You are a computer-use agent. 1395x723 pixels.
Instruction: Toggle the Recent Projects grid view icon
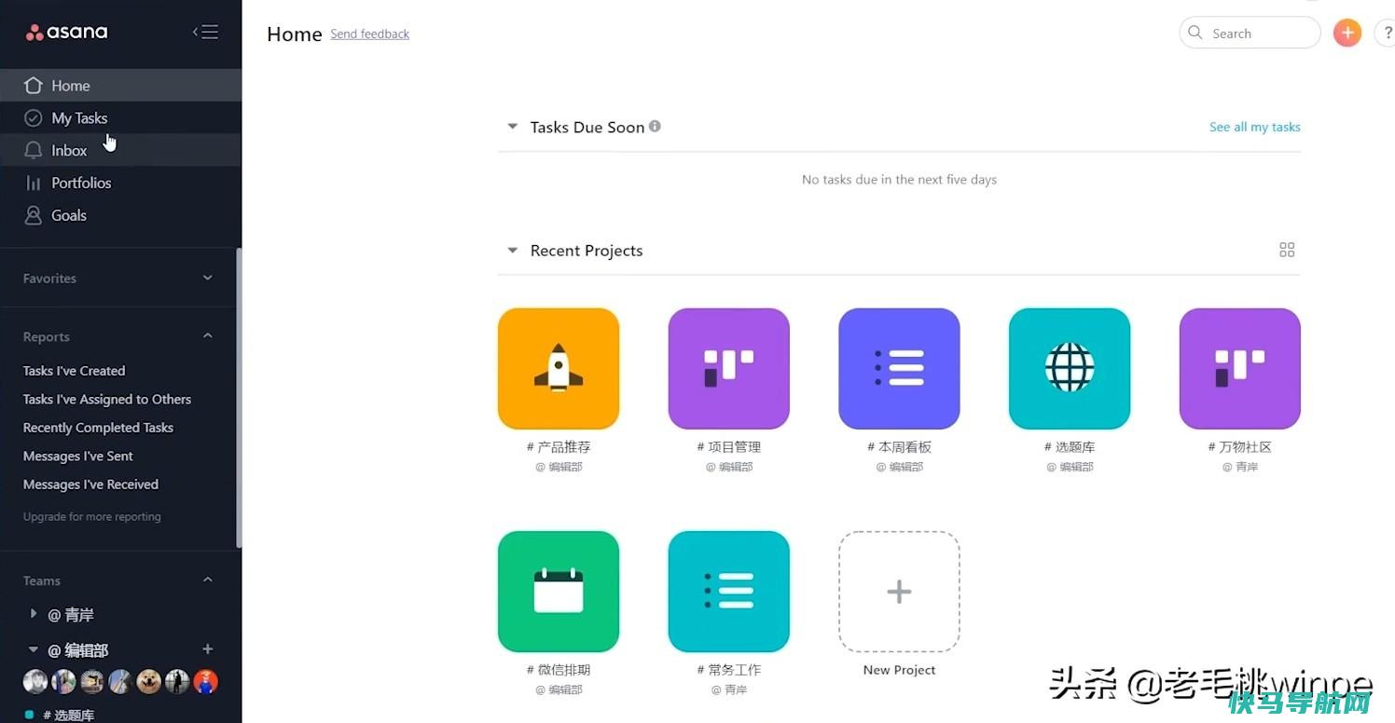(1287, 250)
